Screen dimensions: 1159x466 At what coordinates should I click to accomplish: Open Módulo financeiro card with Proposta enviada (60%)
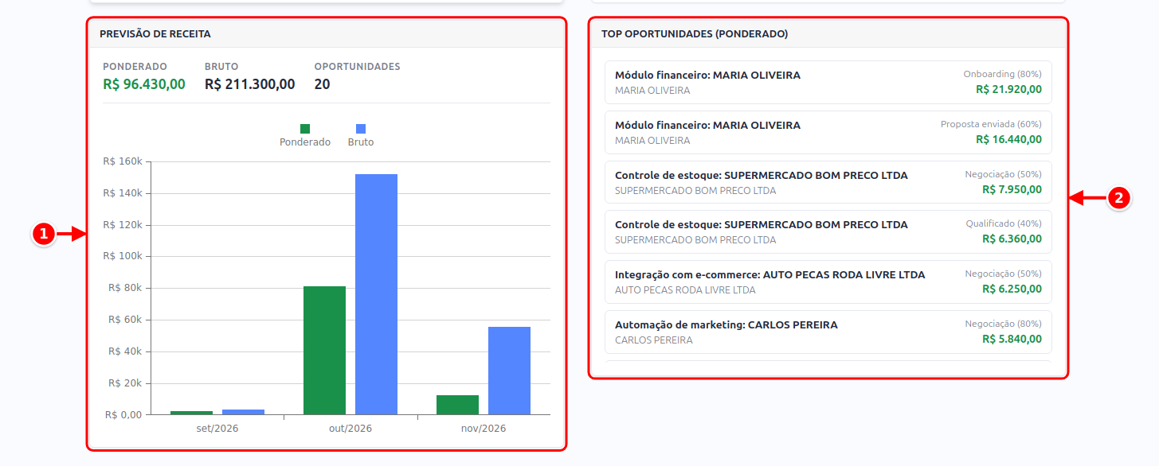828,133
